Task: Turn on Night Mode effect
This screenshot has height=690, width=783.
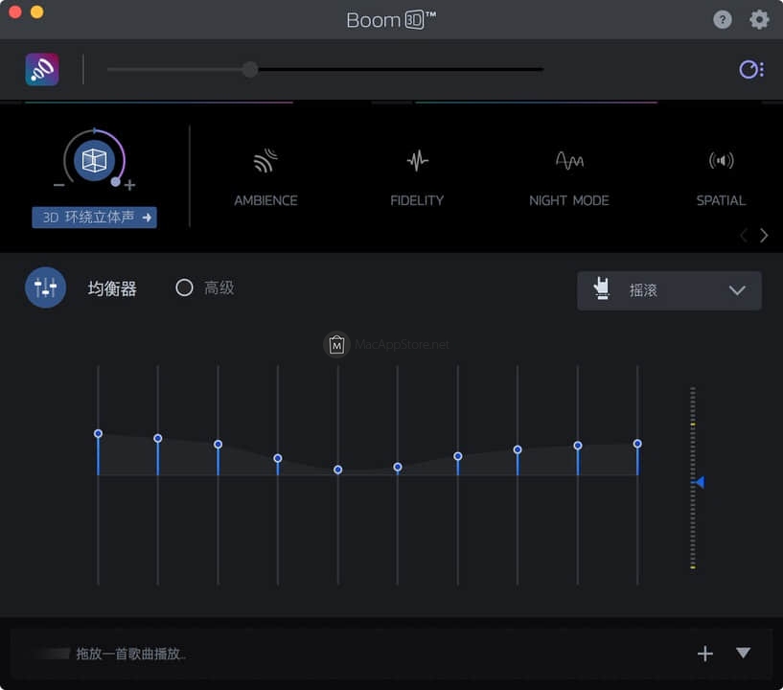Action: pos(569,161)
